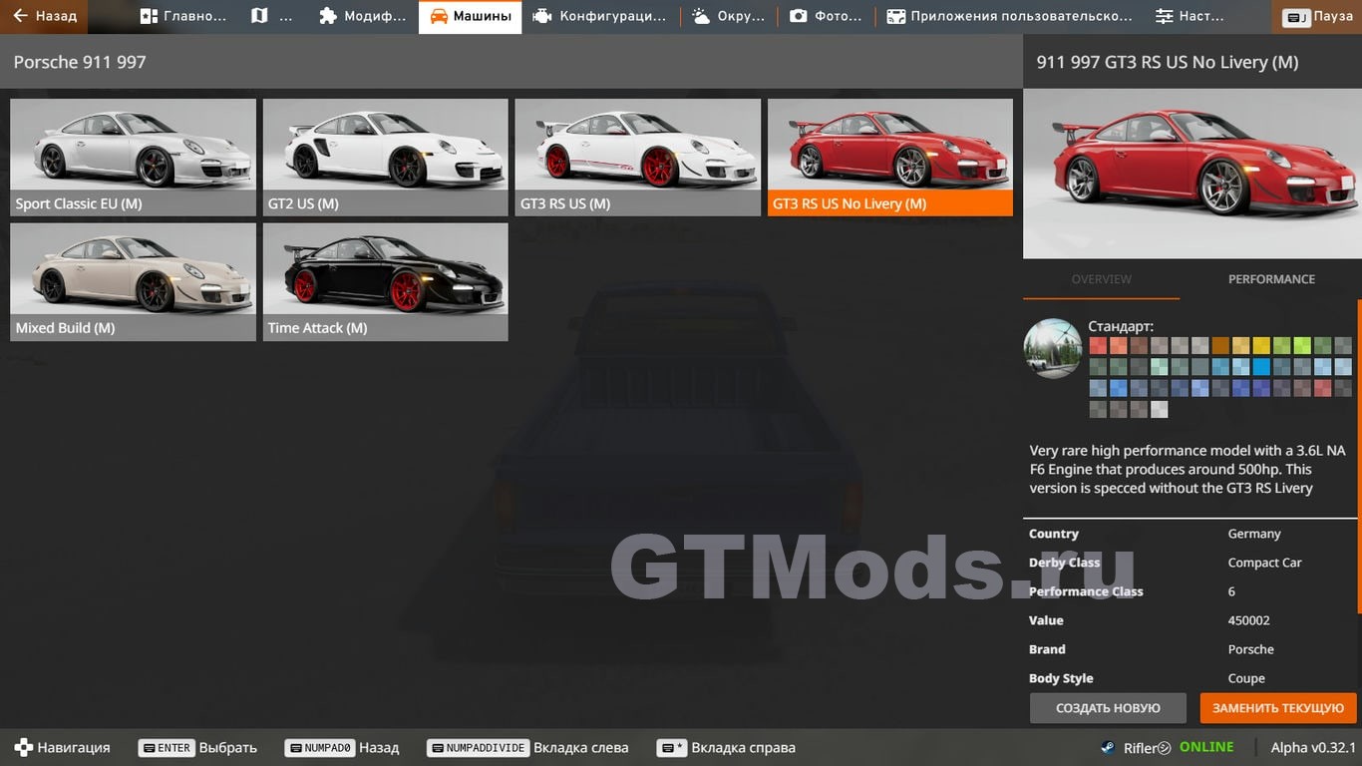Open the Окру... environment tab
This screenshot has width=1362, height=766.
728,16
